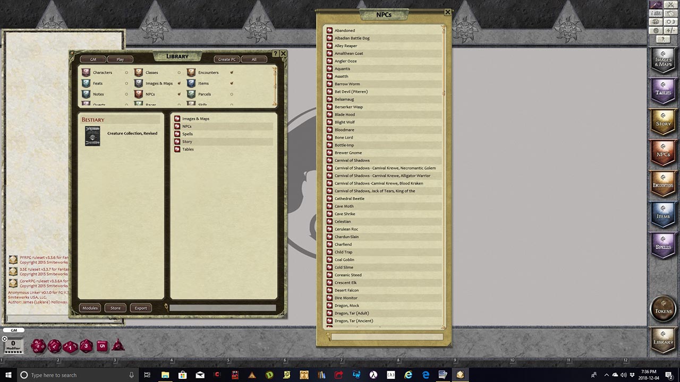Click the Create PC button
The image size is (680, 382).
click(x=226, y=59)
